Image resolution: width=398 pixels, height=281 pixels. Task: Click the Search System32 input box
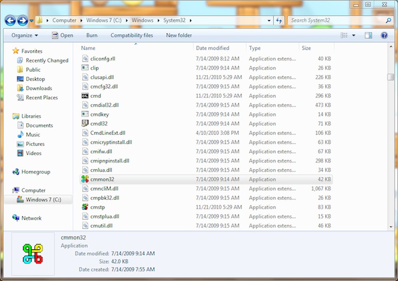click(x=338, y=20)
